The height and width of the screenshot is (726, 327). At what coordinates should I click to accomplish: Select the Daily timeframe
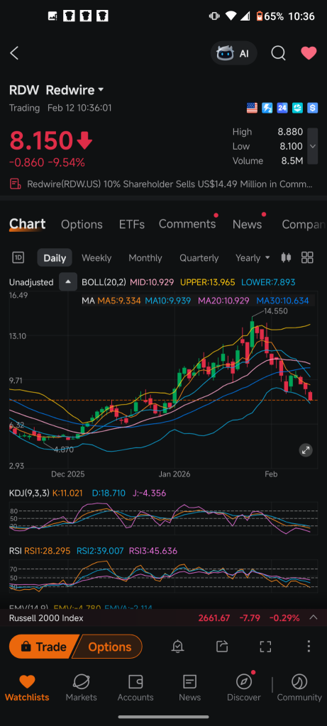[x=55, y=258]
